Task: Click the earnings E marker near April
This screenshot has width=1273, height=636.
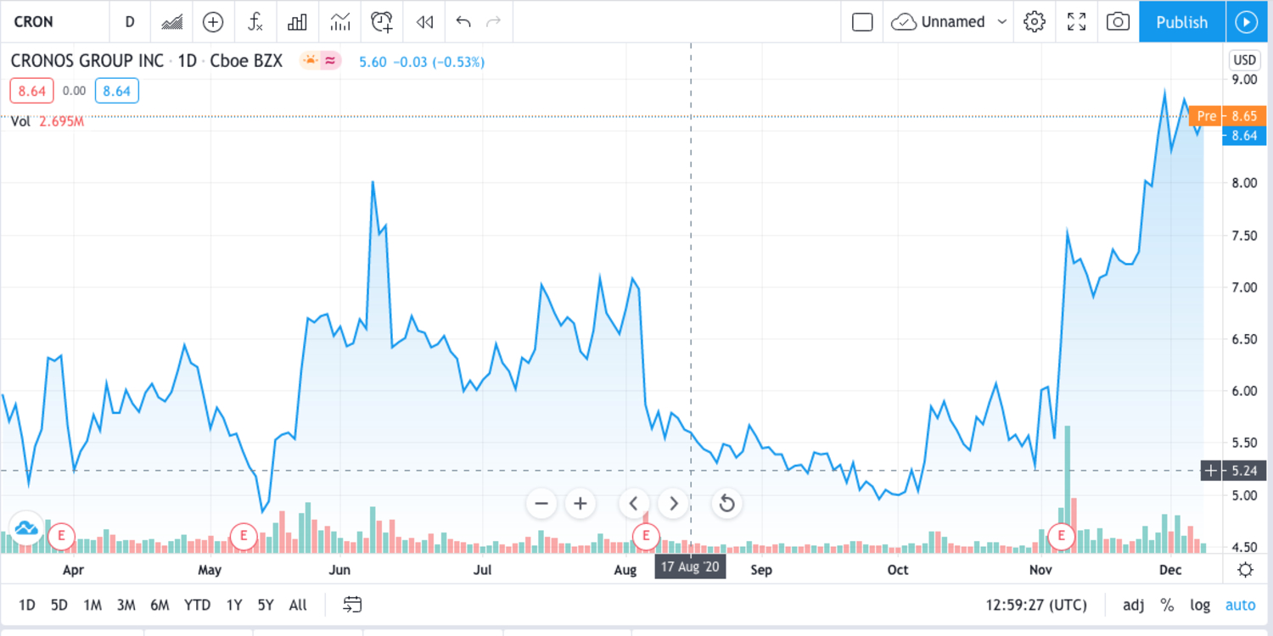Action: point(61,535)
